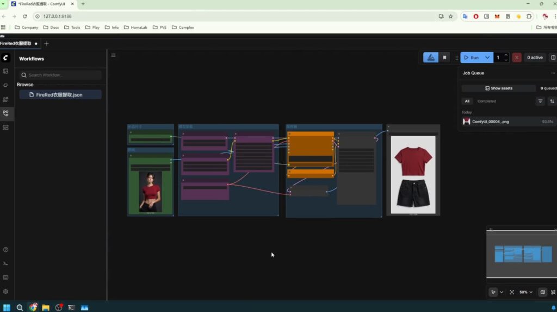The width and height of the screenshot is (557, 312).
Task: Click the bookmark icon beside the Manager button
Action: pos(444,58)
